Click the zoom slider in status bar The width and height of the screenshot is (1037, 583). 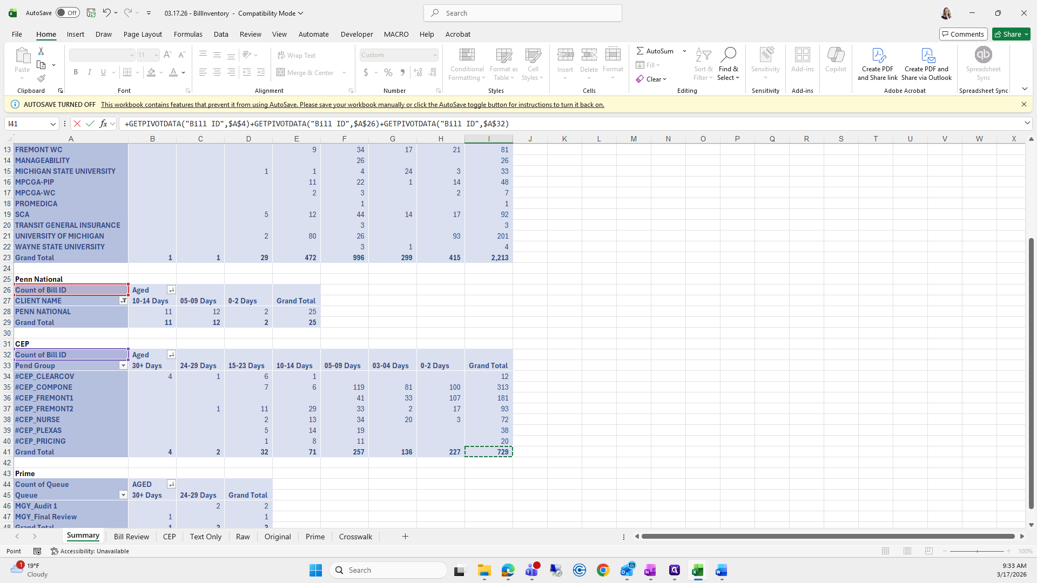pos(977,551)
